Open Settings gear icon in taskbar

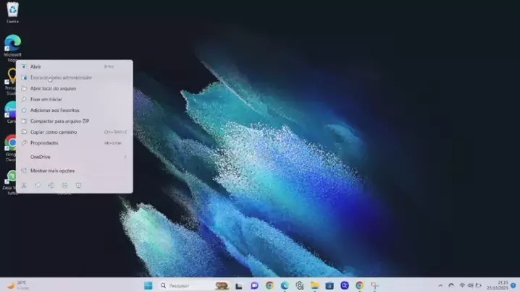tap(299, 285)
